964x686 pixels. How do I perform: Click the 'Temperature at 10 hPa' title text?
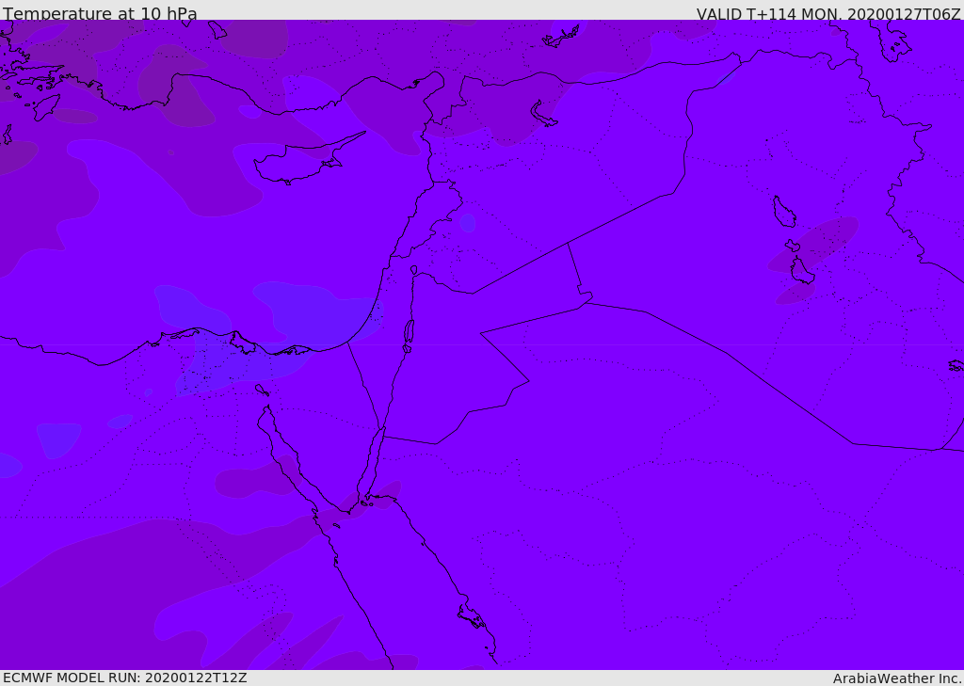(100, 13)
